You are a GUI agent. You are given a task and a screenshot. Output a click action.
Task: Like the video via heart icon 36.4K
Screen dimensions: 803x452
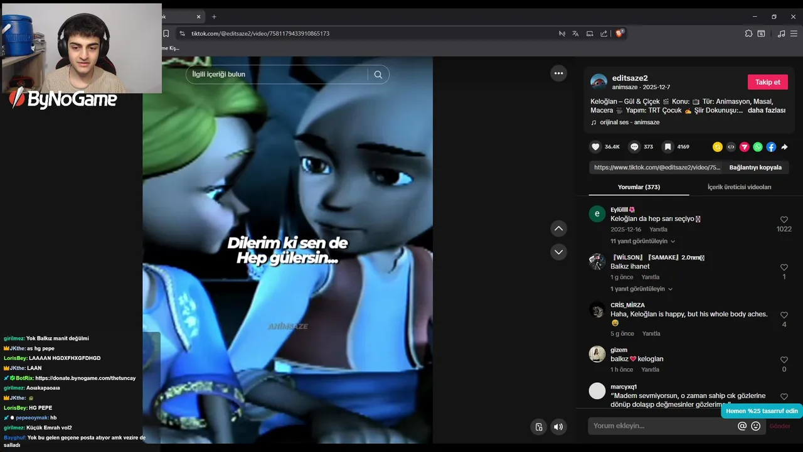[595, 147]
